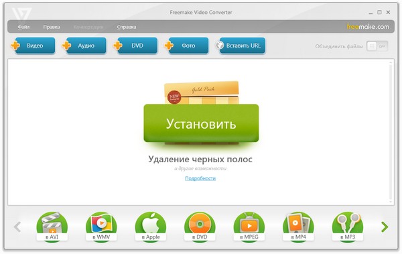Open the Справка menu
Image resolution: width=402 pixels, height=254 pixels.
(x=127, y=27)
